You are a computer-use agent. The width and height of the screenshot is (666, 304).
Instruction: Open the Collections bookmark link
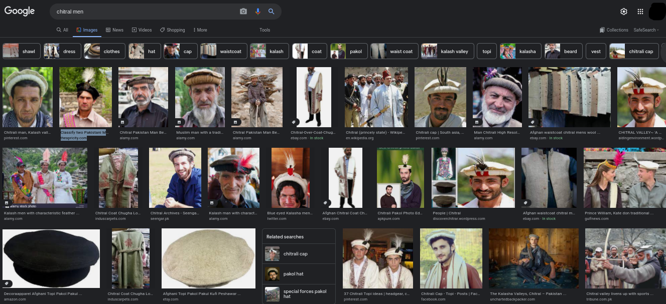[614, 30]
